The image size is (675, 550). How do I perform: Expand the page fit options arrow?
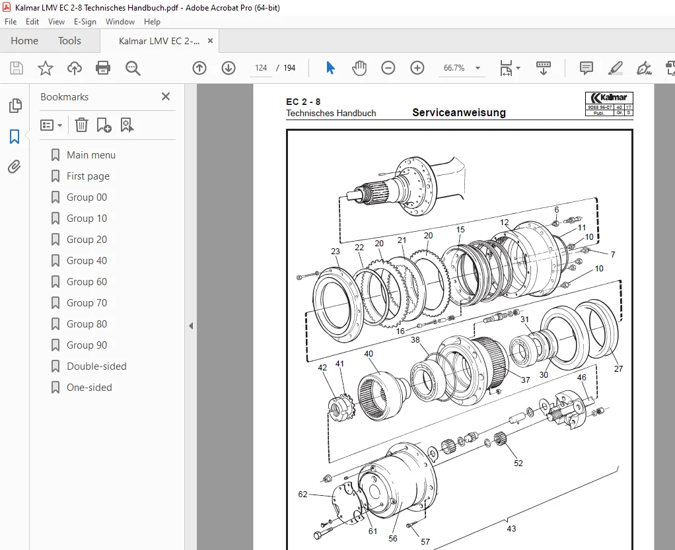point(518,68)
